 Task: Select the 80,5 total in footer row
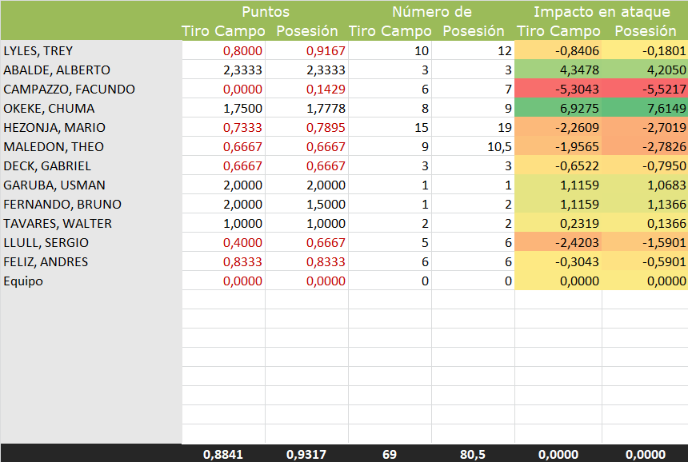(x=472, y=453)
